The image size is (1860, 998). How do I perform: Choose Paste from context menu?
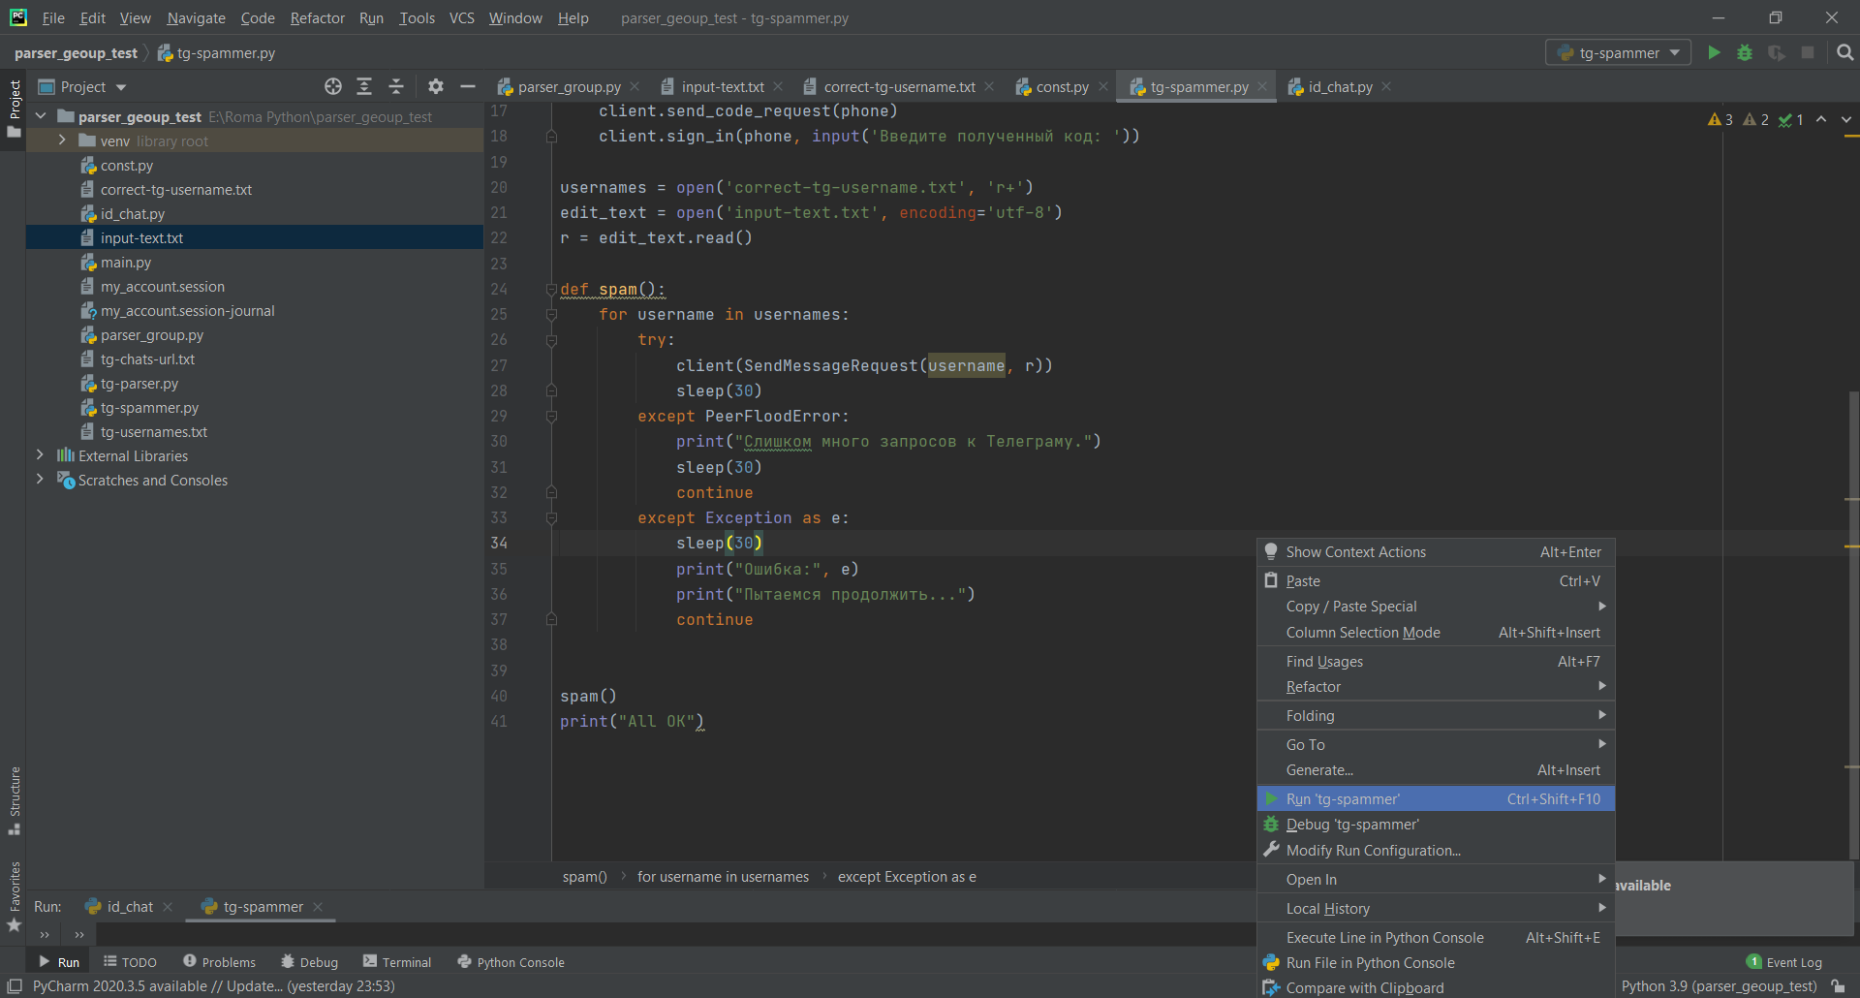(x=1436, y=581)
